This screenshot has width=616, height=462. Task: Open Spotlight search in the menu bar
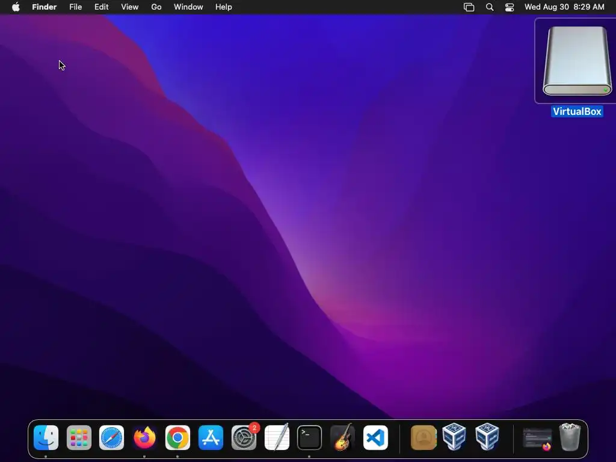(490, 7)
